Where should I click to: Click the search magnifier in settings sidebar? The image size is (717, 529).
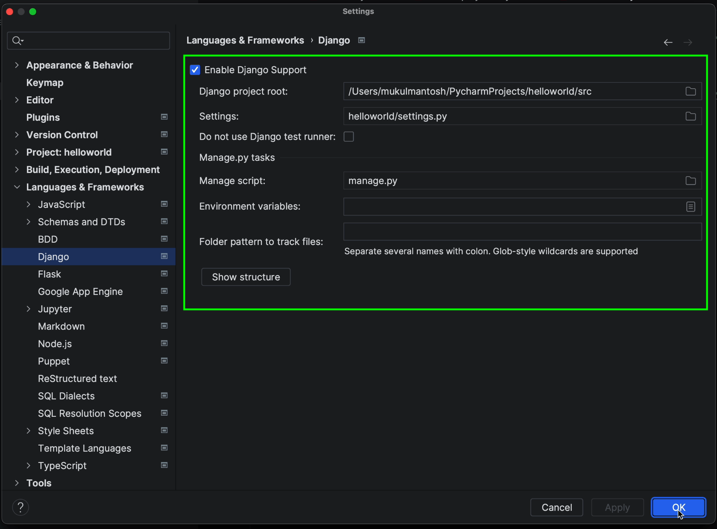click(x=17, y=40)
